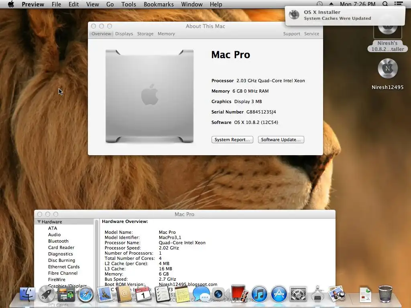Select Niresh's 10.8.2 installer desktop icon
Image resolution: width=411 pixels, height=308 pixels.
coord(387,37)
